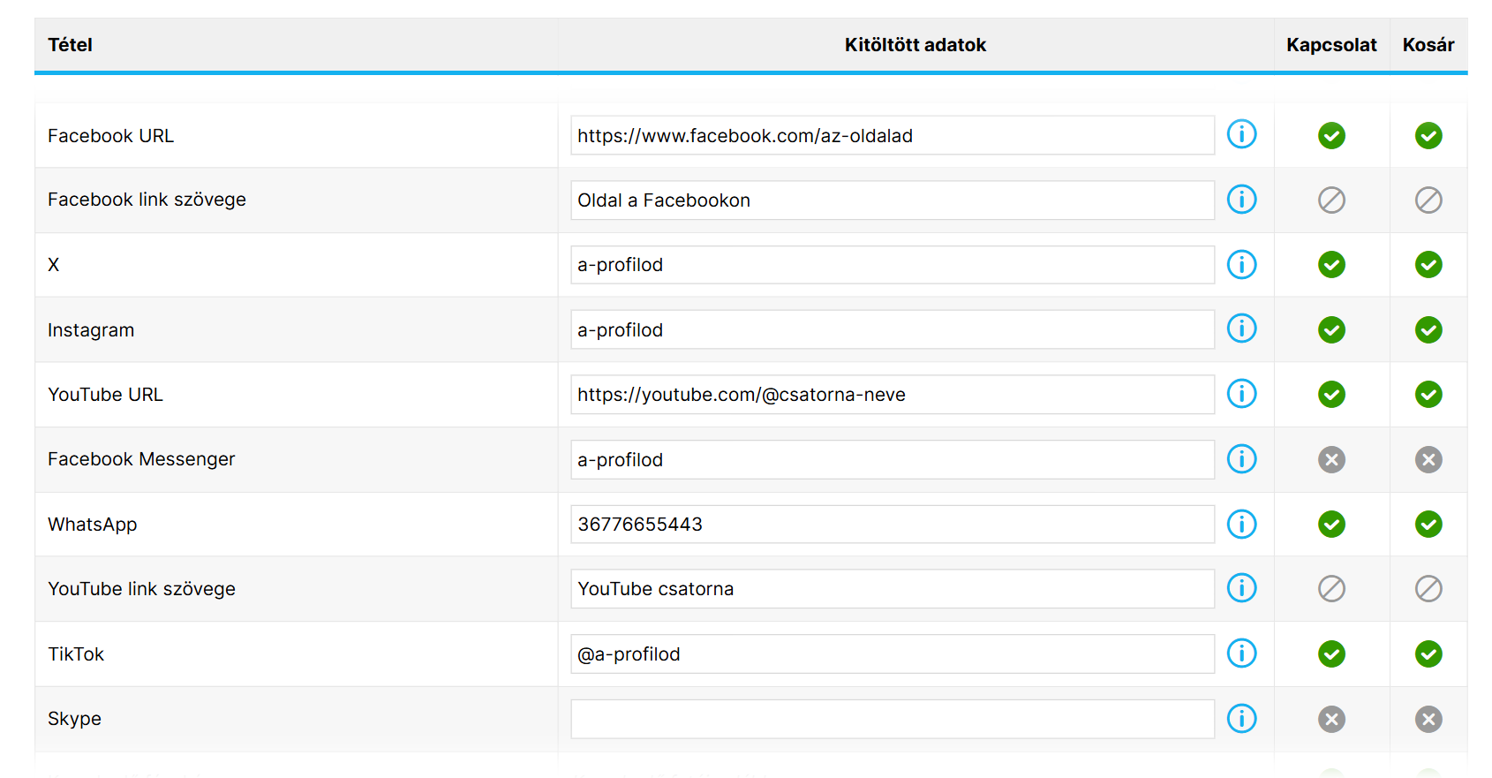Screen dimensions: 1492x778
Task: Select the WhatsApp row label
Action: (93, 525)
